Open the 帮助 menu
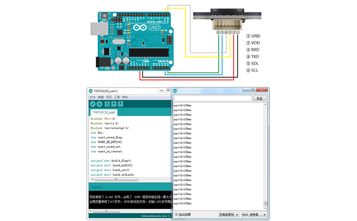The image size is (357, 221). [x=125, y=97]
